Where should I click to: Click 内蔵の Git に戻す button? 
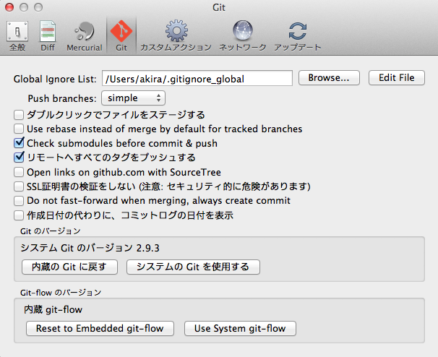(69, 267)
